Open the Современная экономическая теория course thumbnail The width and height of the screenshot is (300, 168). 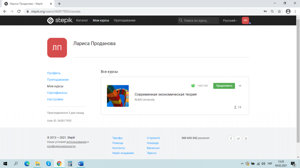pyautogui.click(x=118, y=96)
